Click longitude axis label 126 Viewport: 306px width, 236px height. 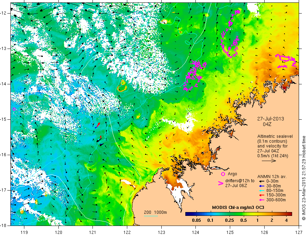(264, 232)
